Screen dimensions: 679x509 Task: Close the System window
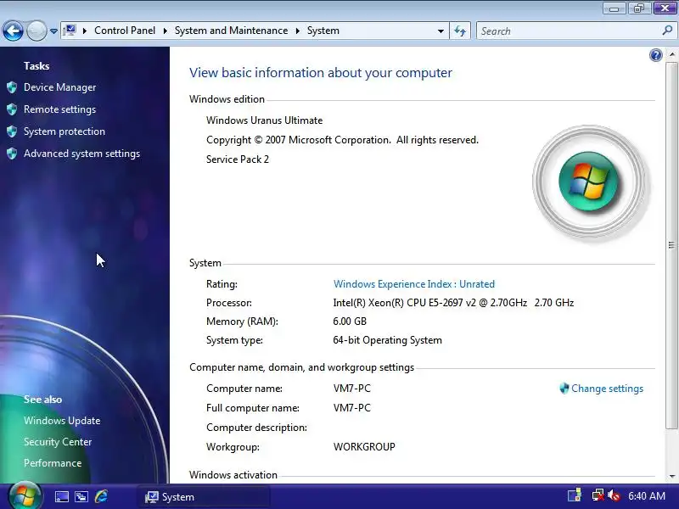665,8
